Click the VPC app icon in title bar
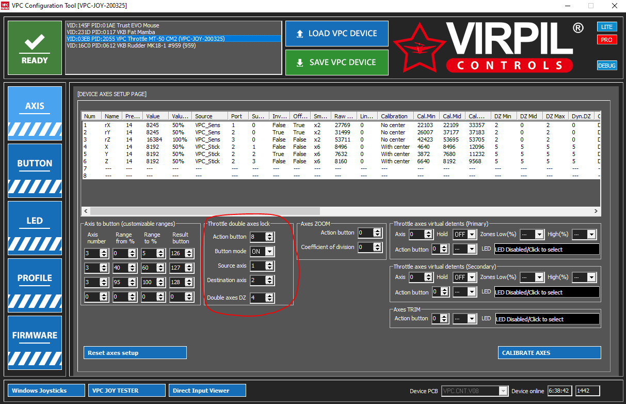This screenshot has height=404, width=626. point(6,6)
